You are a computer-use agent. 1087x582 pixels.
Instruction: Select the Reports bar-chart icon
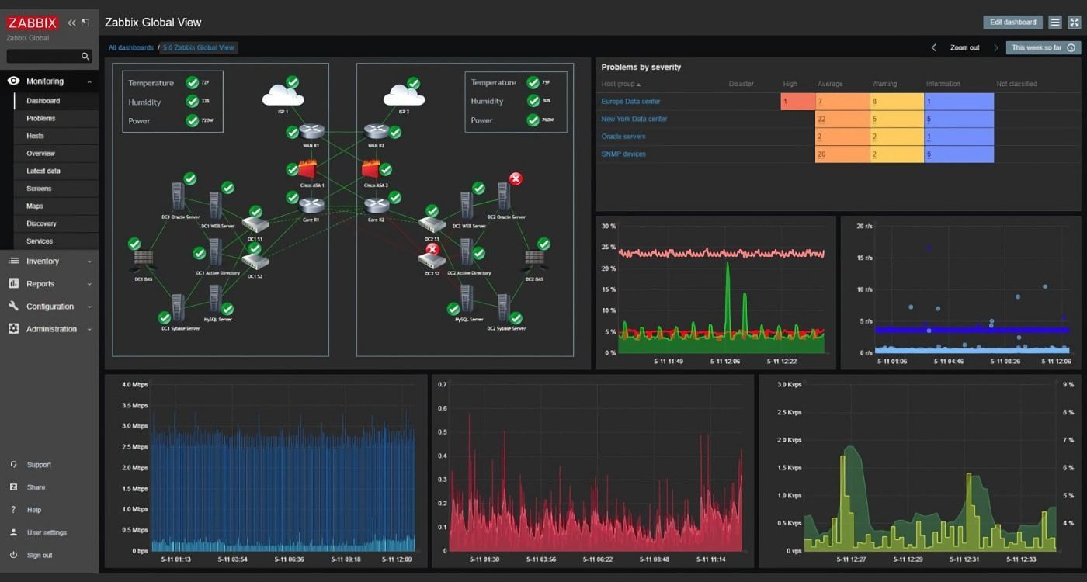click(x=12, y=284)
